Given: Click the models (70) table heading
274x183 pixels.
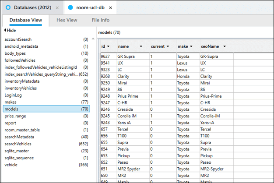Looking at the screenshot, I should (x=109, y=32).
